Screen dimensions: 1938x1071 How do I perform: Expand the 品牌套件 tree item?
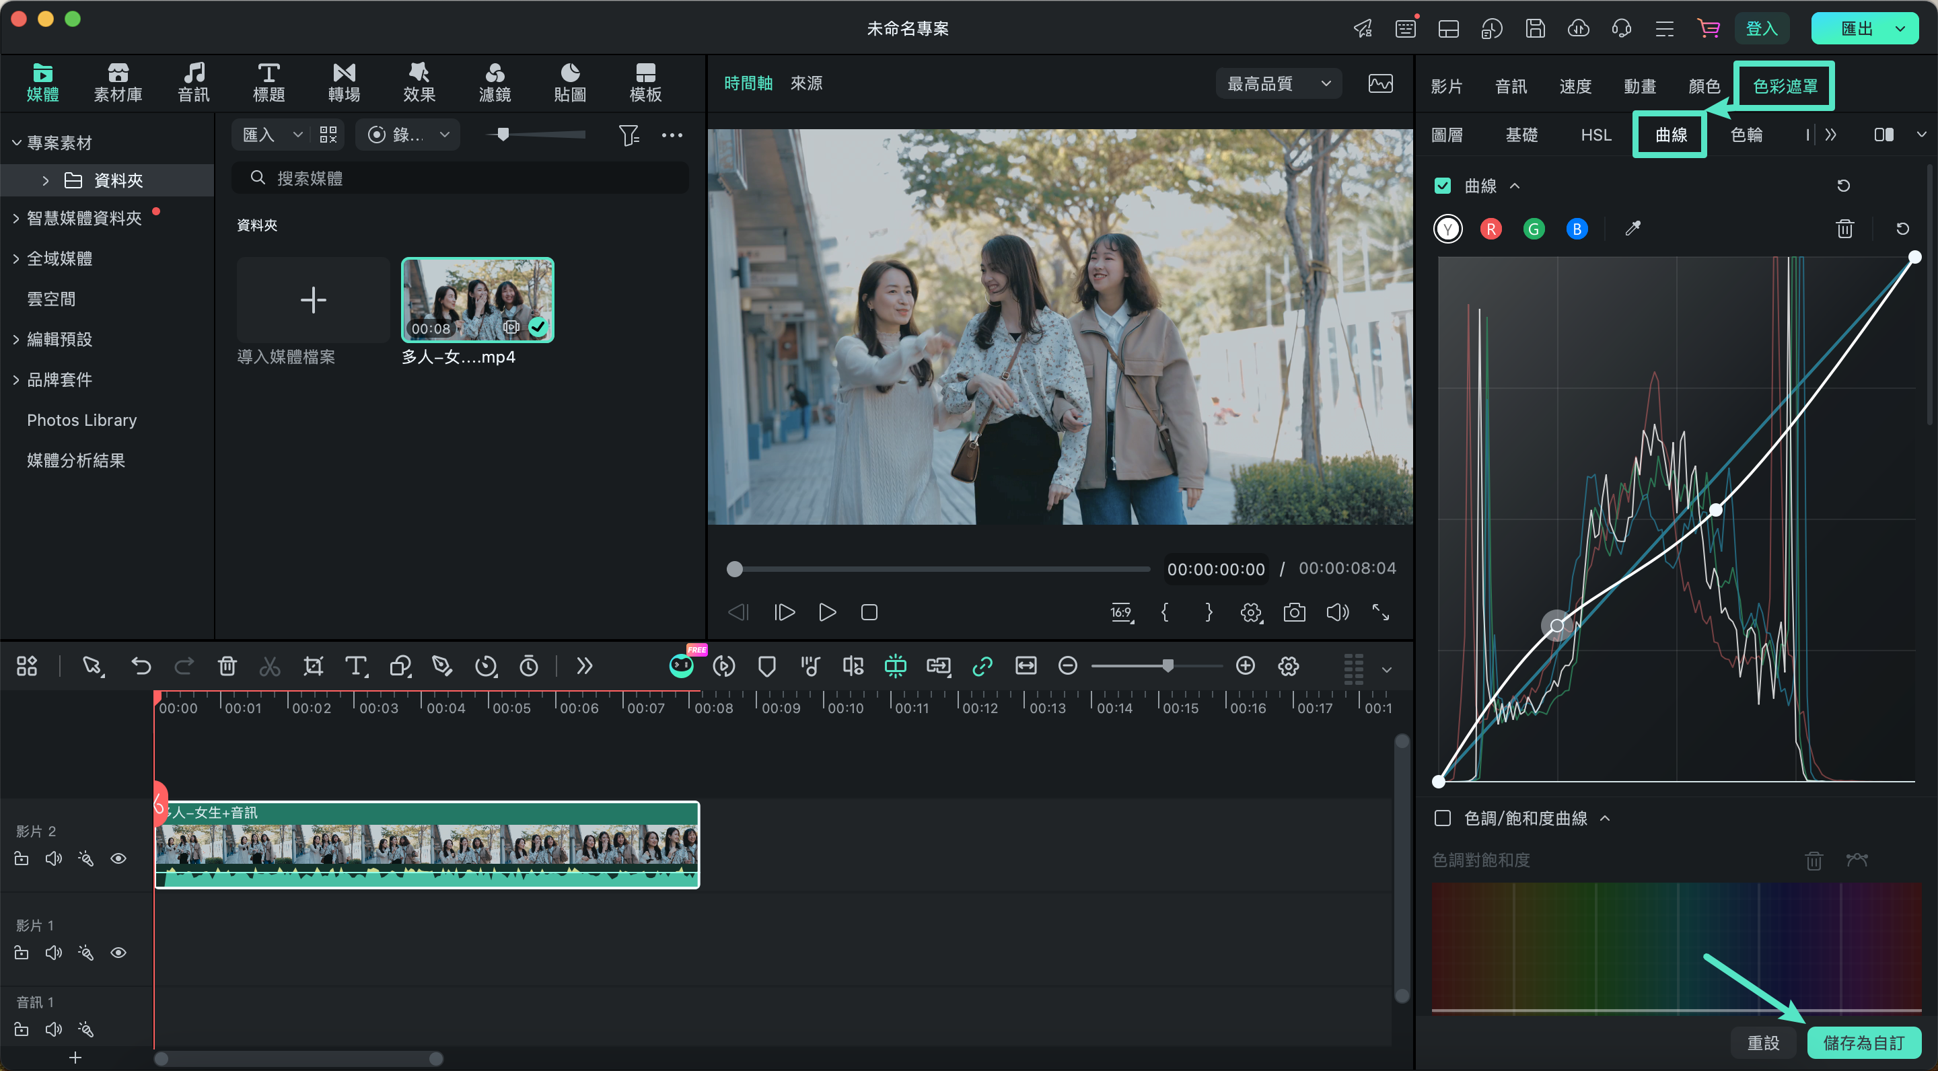pos(15,380)
